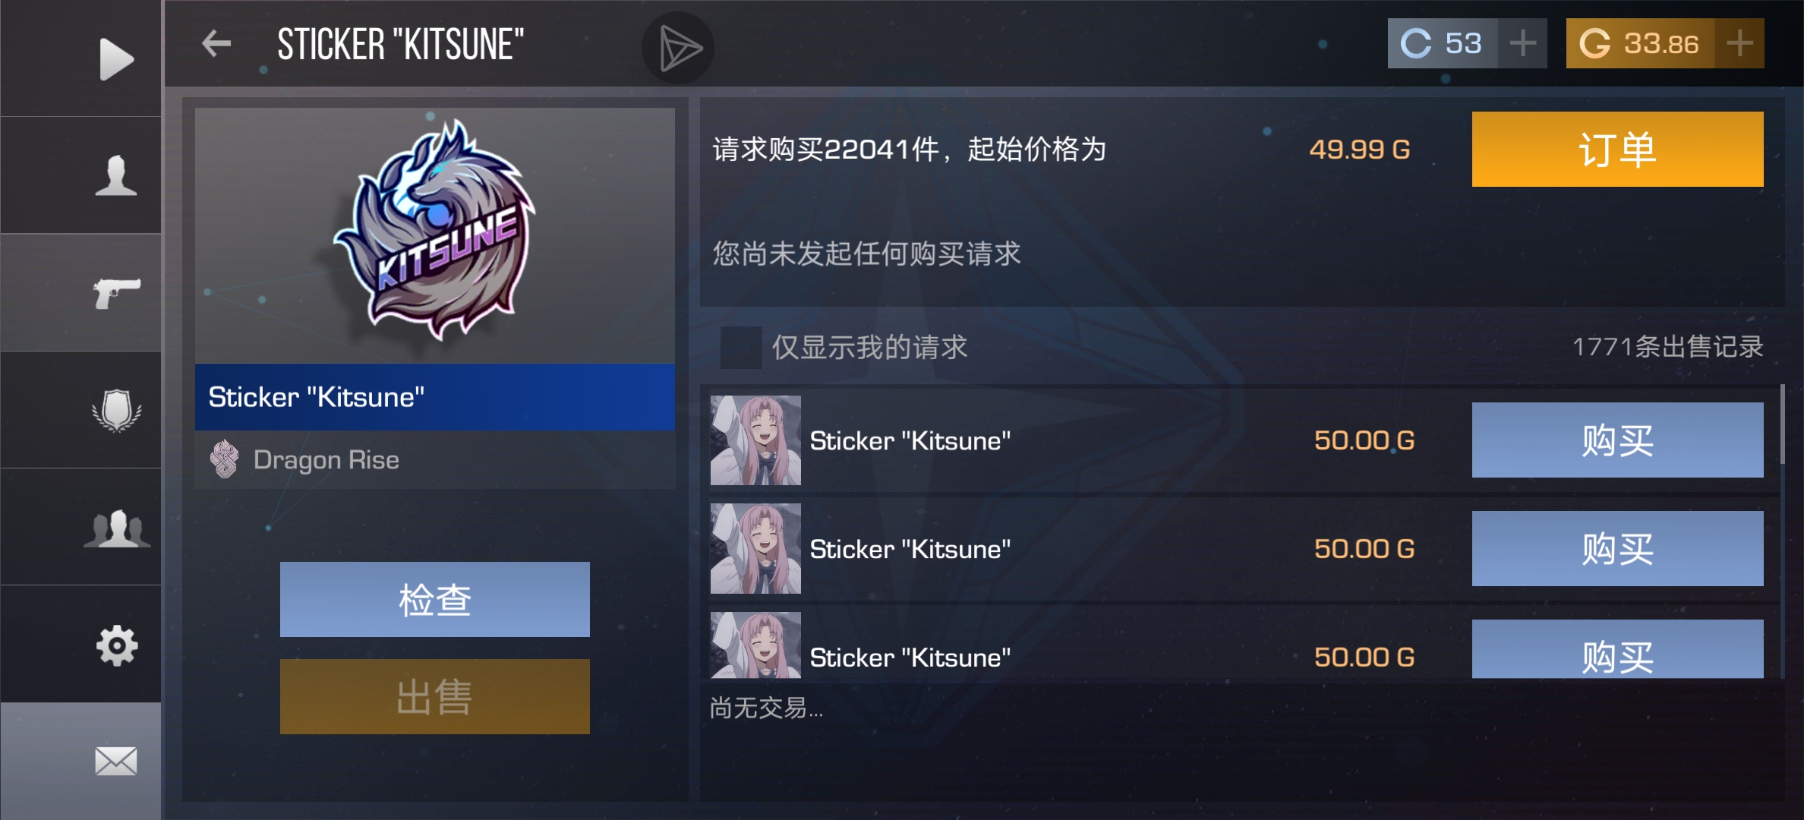1804x820 pixels.
Task: Enable the 仅显示我的请求 checkbox
Action: (741, 347)
